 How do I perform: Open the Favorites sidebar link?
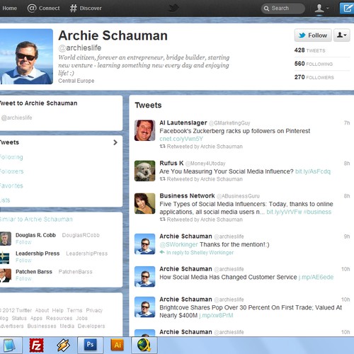pyautogui.click(x=11, y=185)
